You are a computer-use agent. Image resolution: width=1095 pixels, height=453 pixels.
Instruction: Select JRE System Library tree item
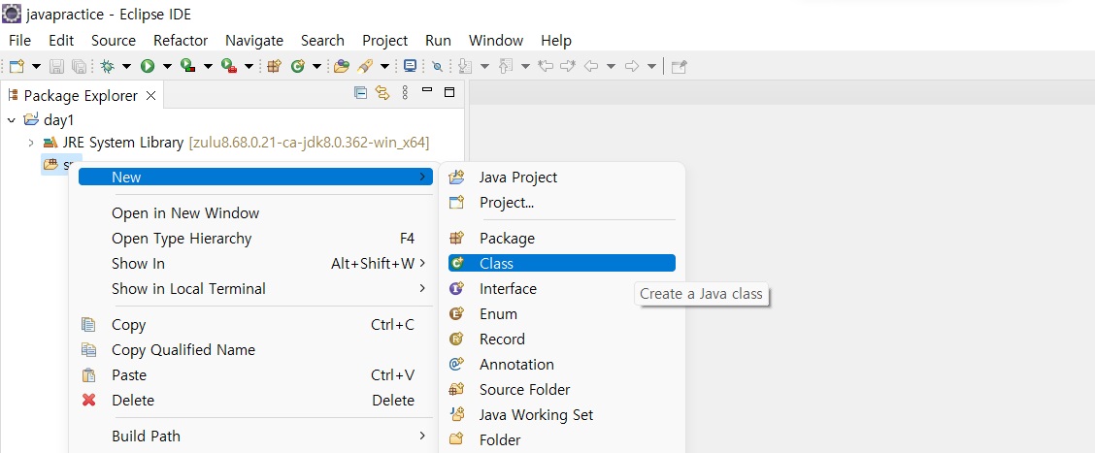(235, 144)
